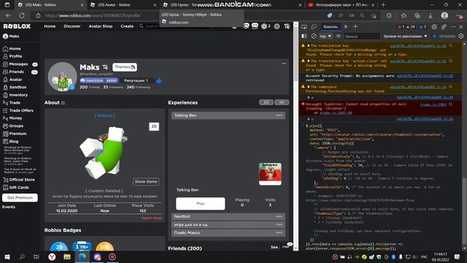Open Premium in the left sidebar
This screenshot has width=467, height=263.
tap(15, 134)
